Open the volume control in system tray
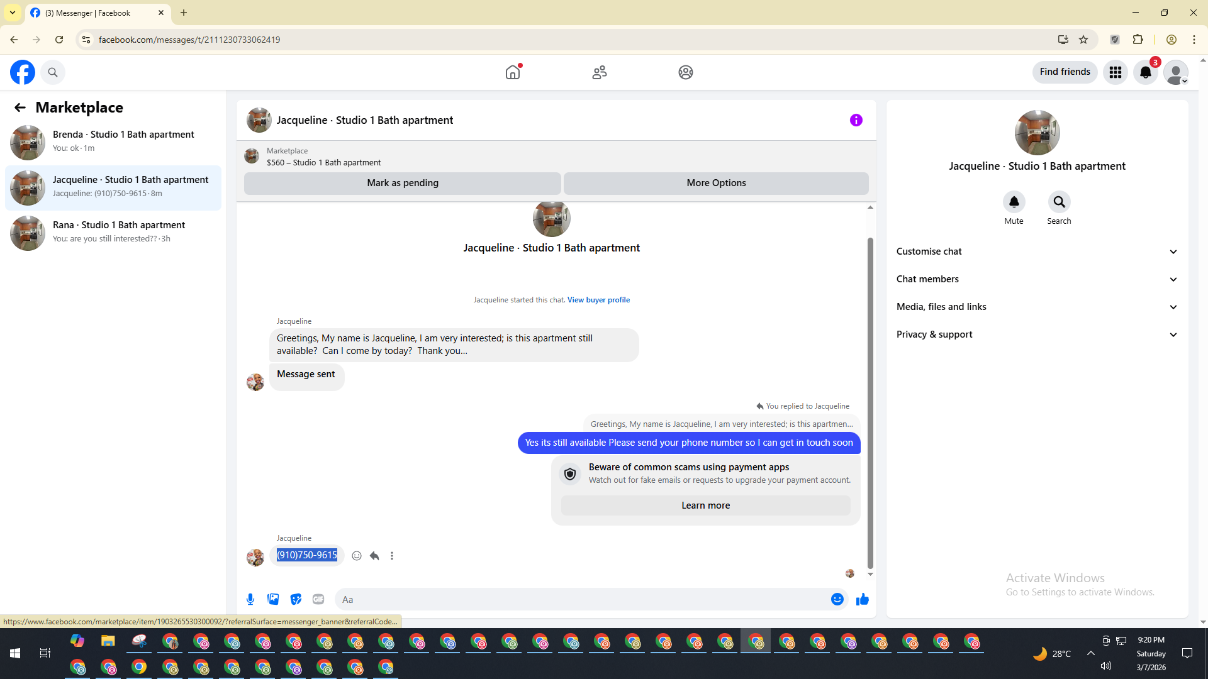The width and height of the screenshot is (1208, 679). [x=1106, y=666]
